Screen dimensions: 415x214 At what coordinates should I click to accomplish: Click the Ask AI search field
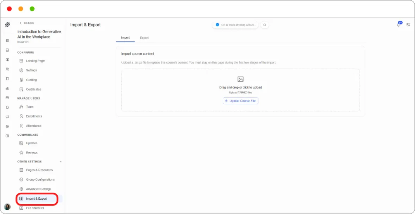point(235,25)
